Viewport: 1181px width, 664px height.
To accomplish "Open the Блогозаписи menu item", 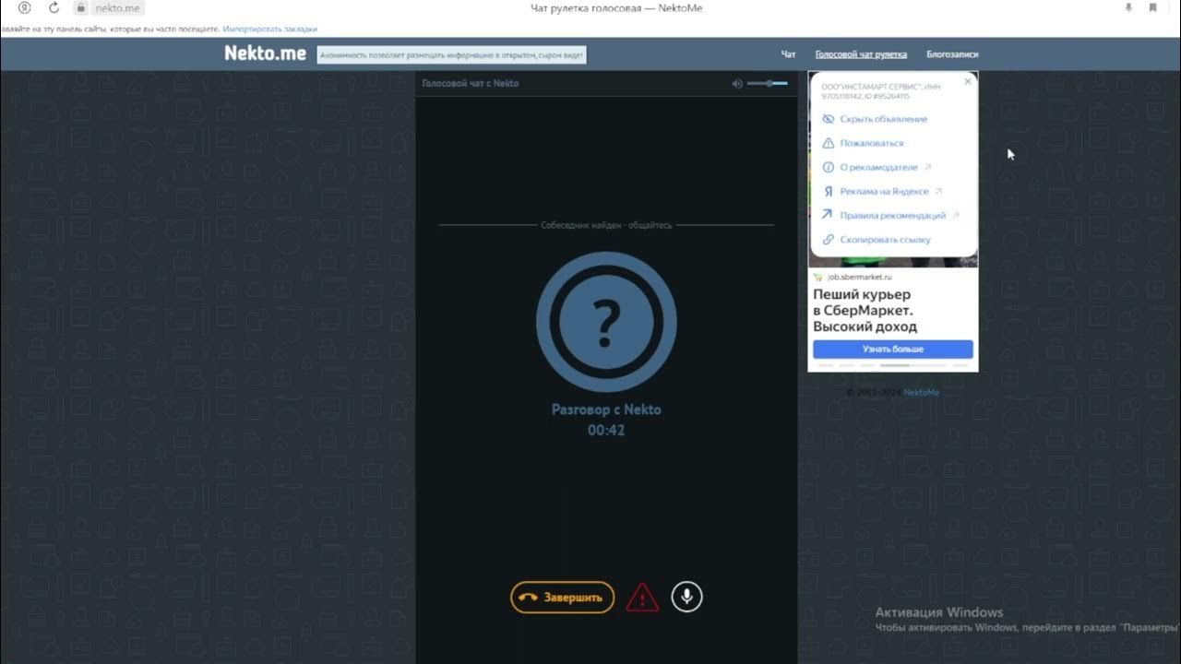I will [x=952, y=54].
